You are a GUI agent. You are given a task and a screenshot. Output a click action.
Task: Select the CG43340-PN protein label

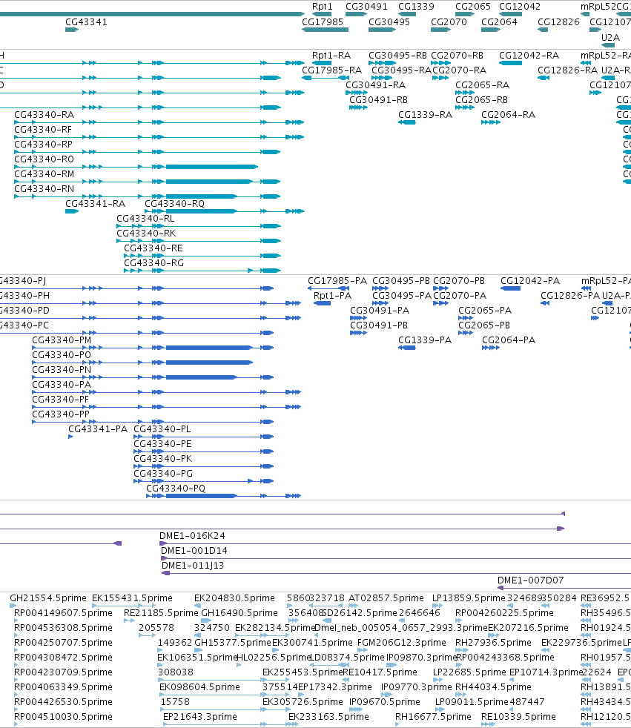click(x=62, y=370)
